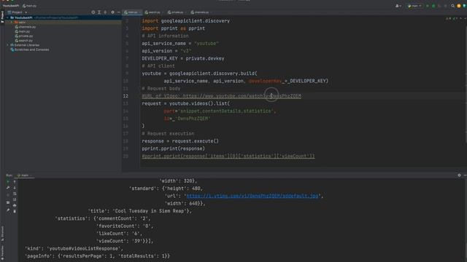Open the Structure side tool window tab

pyautogui.click(x=2, y=233)
